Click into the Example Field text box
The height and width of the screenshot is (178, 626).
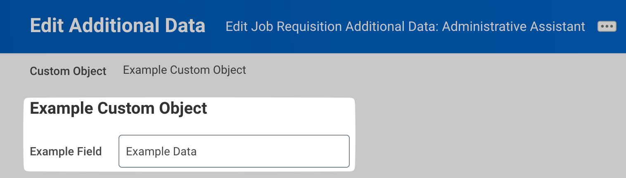tap(234, 151)
